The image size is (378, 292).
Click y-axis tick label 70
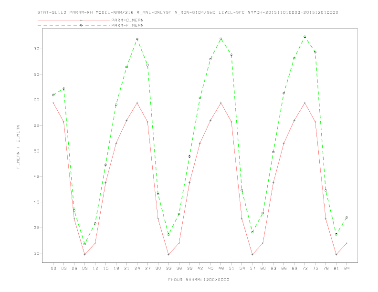pos(36,49)
